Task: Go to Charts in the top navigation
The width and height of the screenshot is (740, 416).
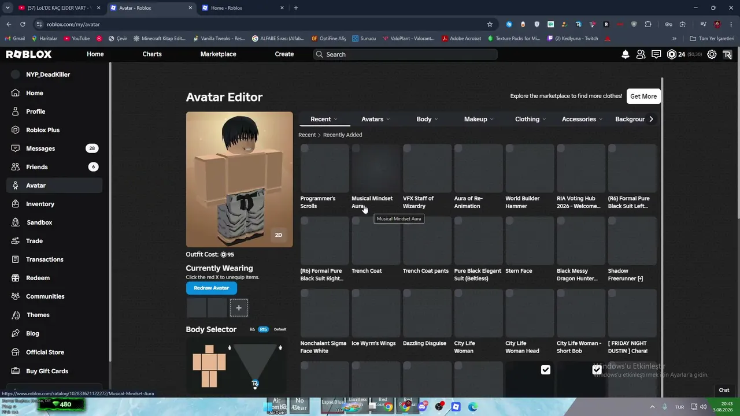Action: point(152,54)
